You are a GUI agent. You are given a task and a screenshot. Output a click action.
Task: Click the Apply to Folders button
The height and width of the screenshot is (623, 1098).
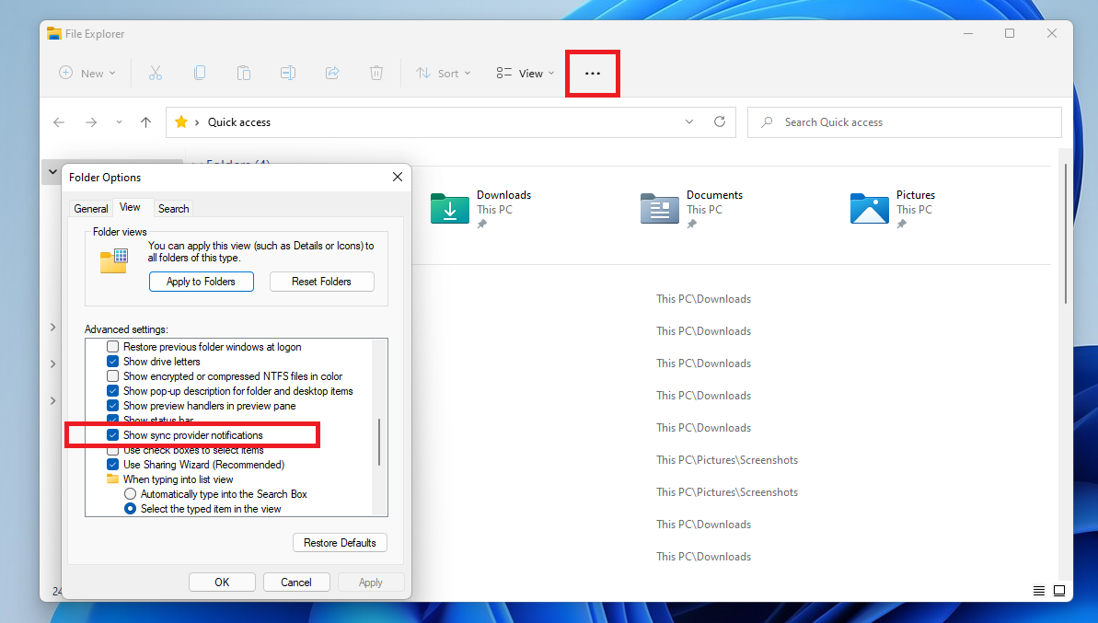(x=201, y=282)
